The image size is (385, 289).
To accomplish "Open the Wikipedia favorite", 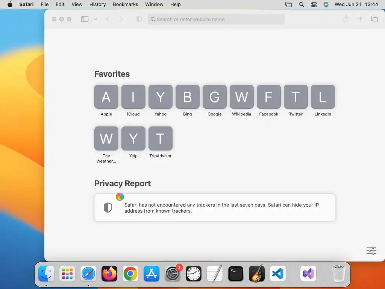I will pos(242,97).
